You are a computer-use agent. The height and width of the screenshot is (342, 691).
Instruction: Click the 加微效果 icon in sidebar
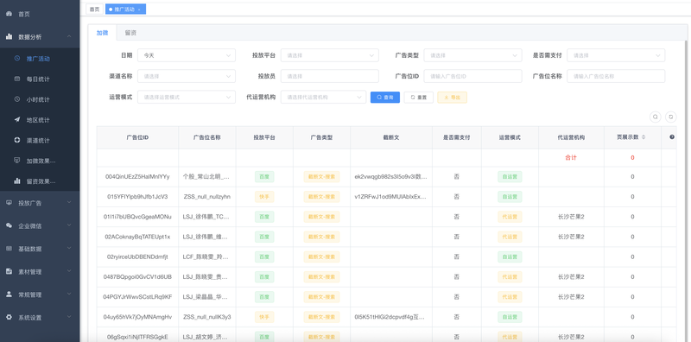pyautogui.click(x=17, y=161)
